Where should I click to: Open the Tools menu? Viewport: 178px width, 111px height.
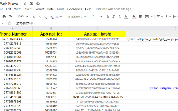[60, 9]
